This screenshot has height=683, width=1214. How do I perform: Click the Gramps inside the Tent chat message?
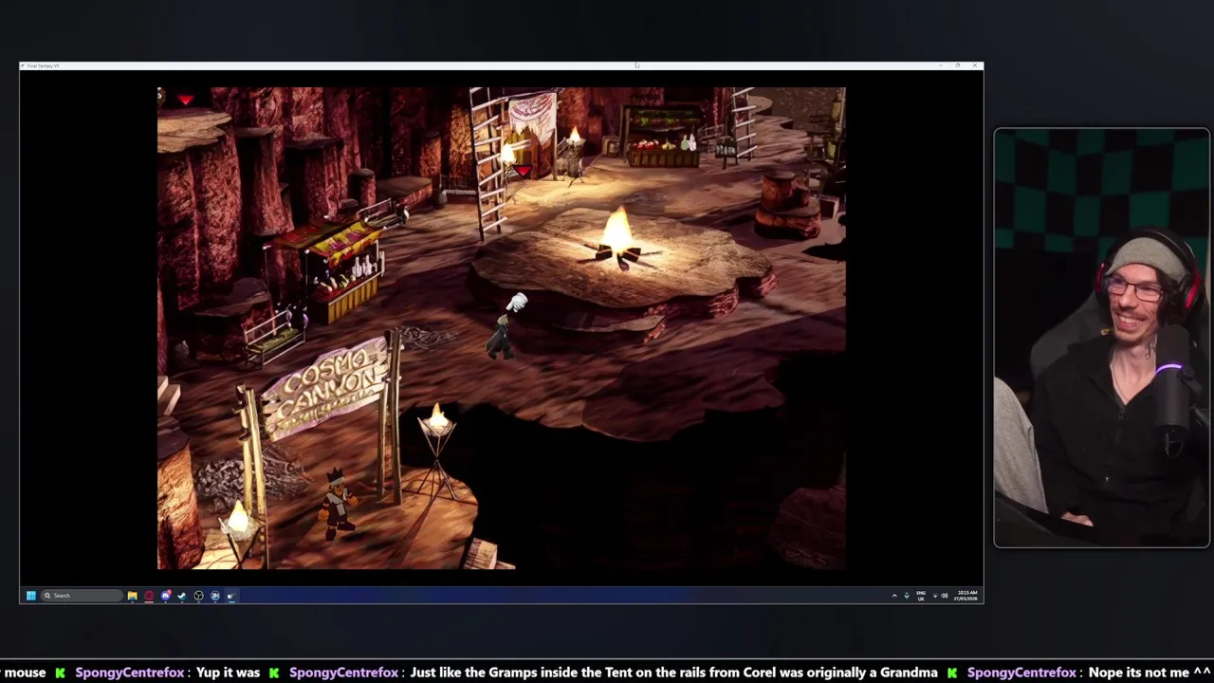tap(674, 673)
